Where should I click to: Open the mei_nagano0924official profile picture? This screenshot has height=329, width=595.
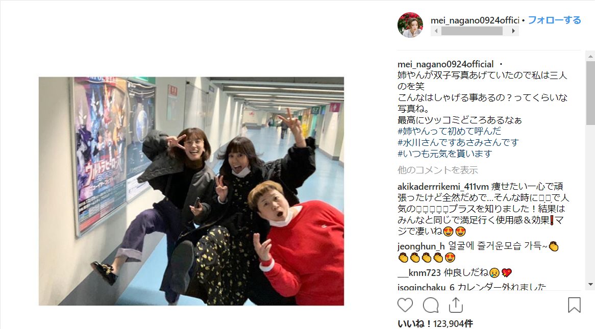click(410, 25)
